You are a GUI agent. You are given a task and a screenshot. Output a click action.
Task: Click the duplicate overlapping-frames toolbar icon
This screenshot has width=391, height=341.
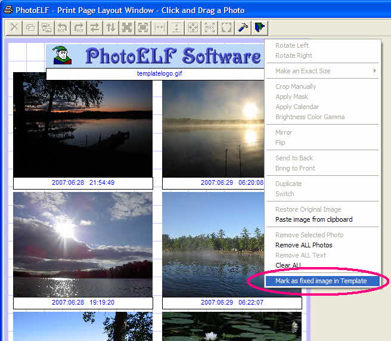pyautogui.click(x=30, y=27)
